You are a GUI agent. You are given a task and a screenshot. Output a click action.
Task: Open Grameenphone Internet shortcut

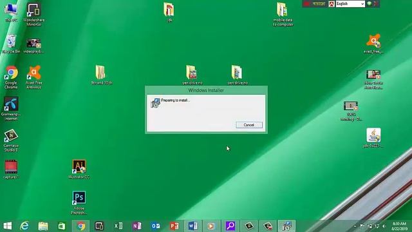tap(11, 108)
